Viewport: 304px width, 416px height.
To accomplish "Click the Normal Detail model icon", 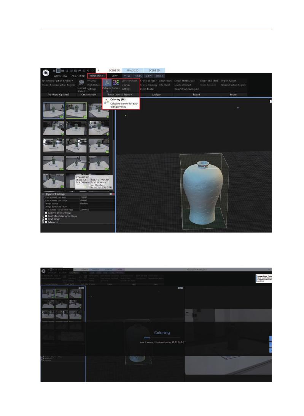I will point(81,83).
